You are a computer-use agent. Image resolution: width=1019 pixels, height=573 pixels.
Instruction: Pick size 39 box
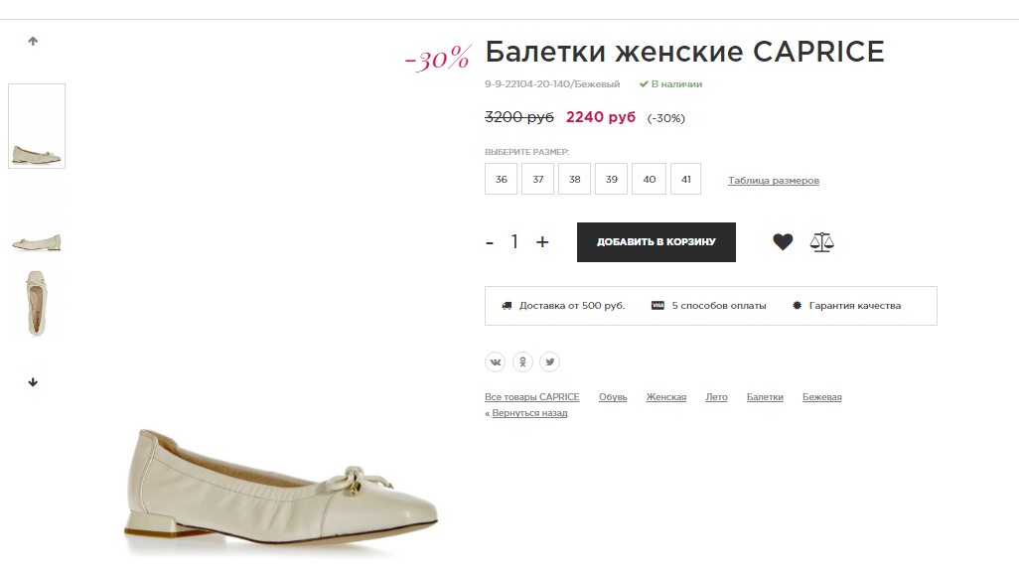(612, 179)
